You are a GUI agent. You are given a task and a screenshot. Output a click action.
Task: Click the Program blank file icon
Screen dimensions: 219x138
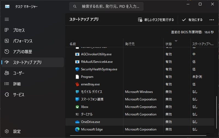point(77,77)
